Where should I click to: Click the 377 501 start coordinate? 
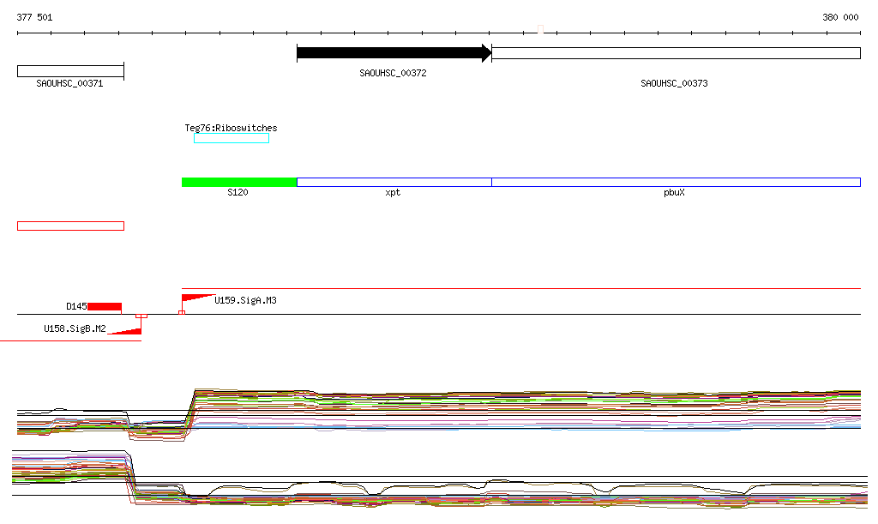(35, 17)
